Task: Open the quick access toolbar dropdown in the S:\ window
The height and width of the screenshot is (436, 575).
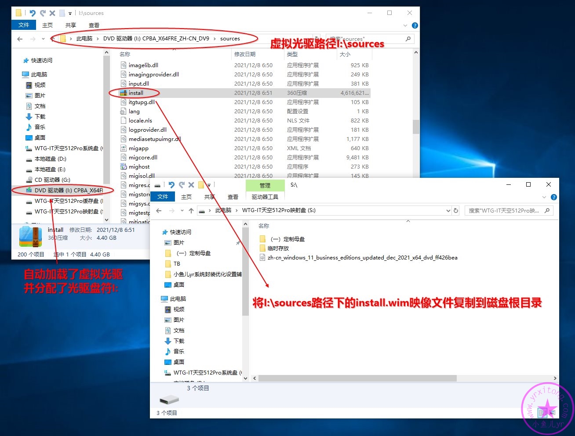Action: 209,185
